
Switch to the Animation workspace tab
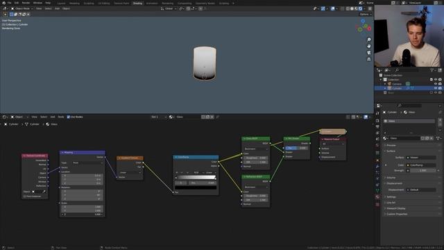(x=152, y=3)
